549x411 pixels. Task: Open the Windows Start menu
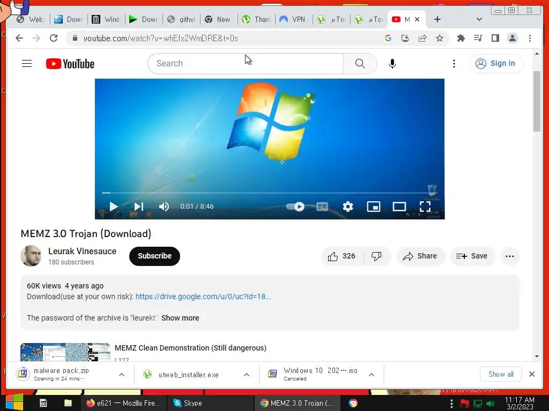(x=14, y=402)
